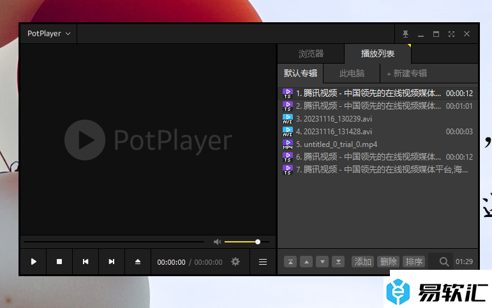This screenshot has width=492, height=308.
Task: Open the PotPlayer main menu dropdown
Action: [48, 34]
